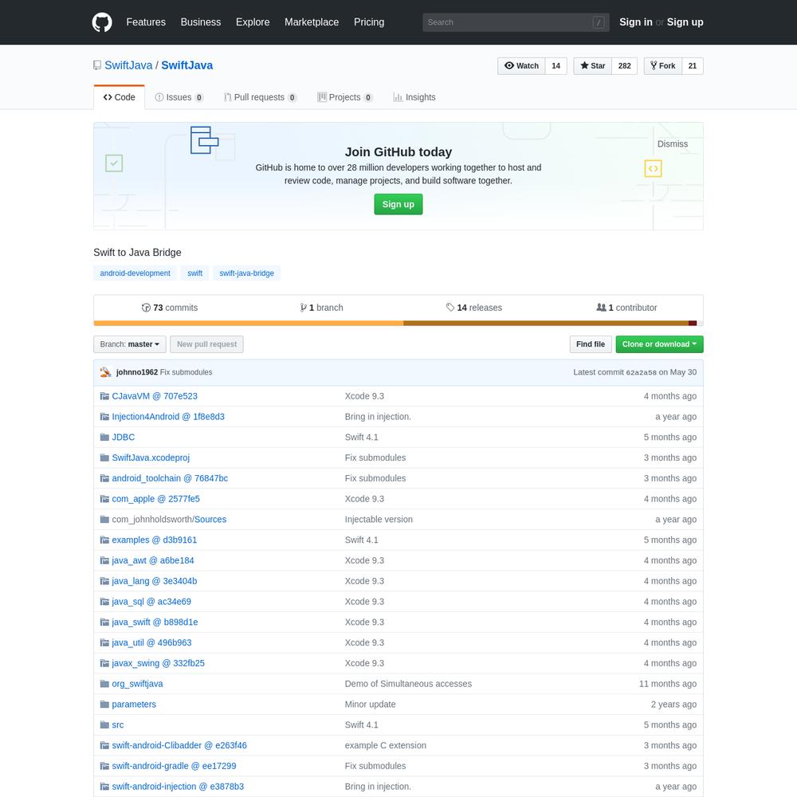Click the submodule icon beside java_lang

[x=104, y=581]
